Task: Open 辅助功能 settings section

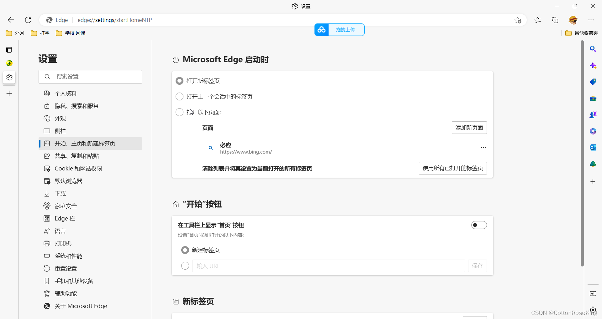Action: click(90, 293)
